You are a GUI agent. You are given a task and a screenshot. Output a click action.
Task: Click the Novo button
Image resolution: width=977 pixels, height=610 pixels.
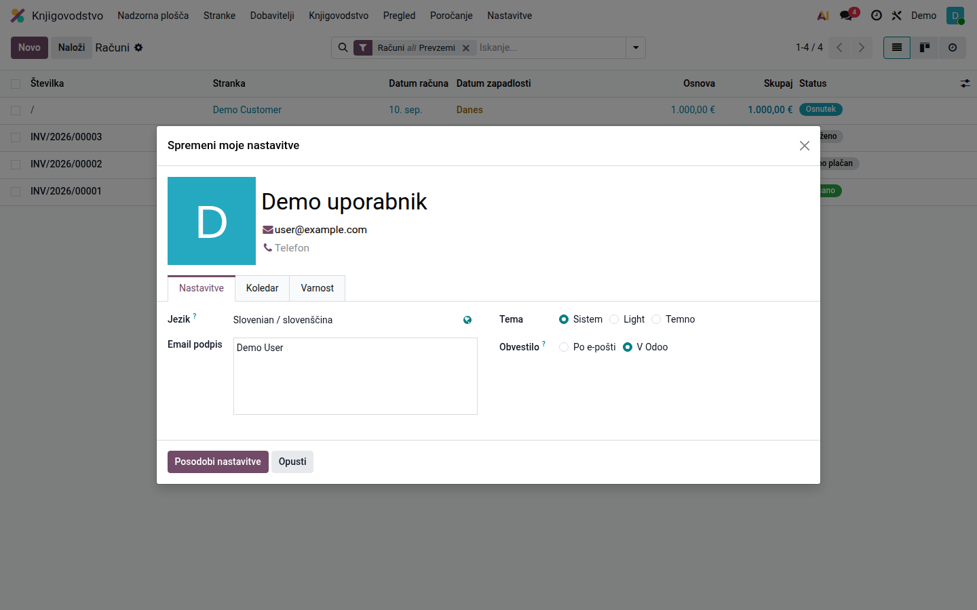click(x=29, y=47)
